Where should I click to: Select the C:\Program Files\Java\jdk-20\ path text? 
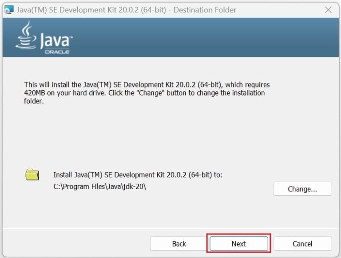[x=99, y=187]
